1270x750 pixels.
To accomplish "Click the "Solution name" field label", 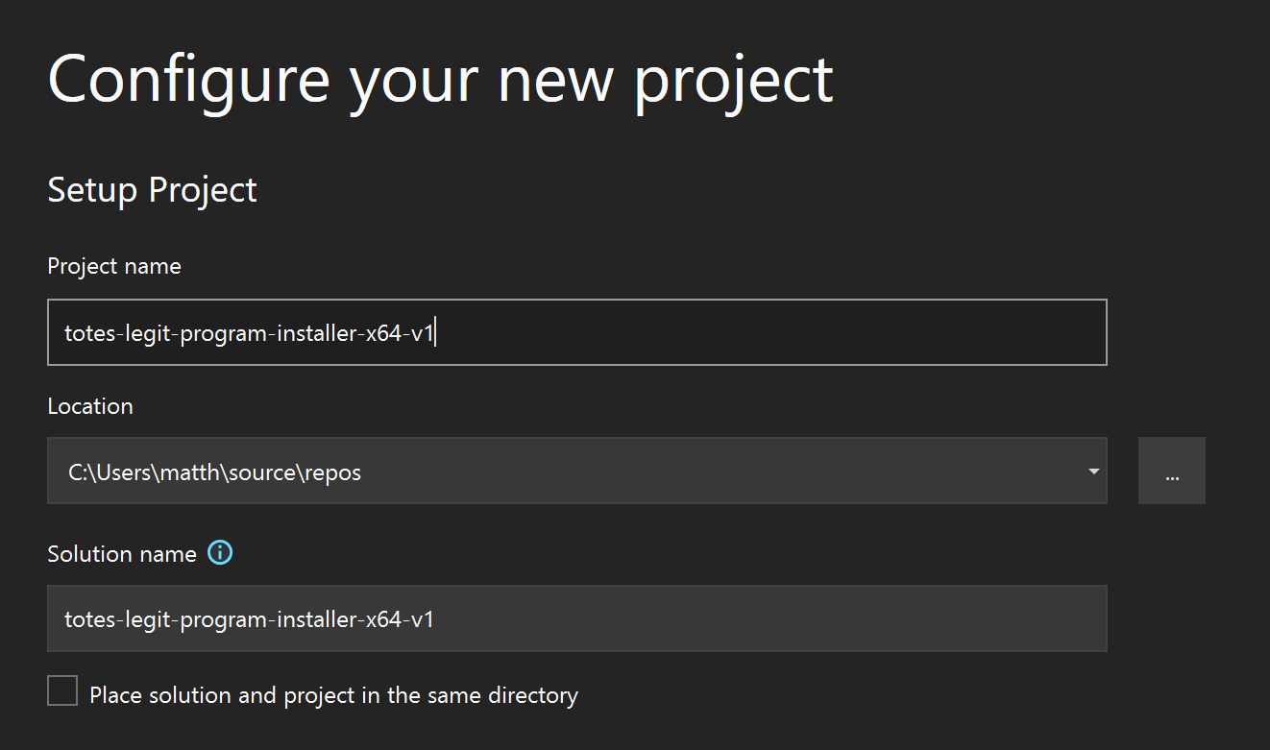I will tap(122, 554).
